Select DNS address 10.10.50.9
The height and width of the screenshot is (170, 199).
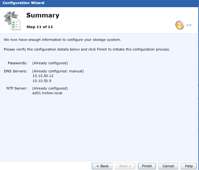42,80
